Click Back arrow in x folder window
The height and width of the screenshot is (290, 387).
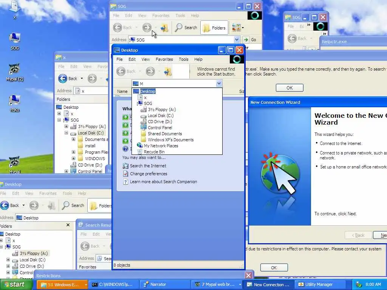click(63, 79)
